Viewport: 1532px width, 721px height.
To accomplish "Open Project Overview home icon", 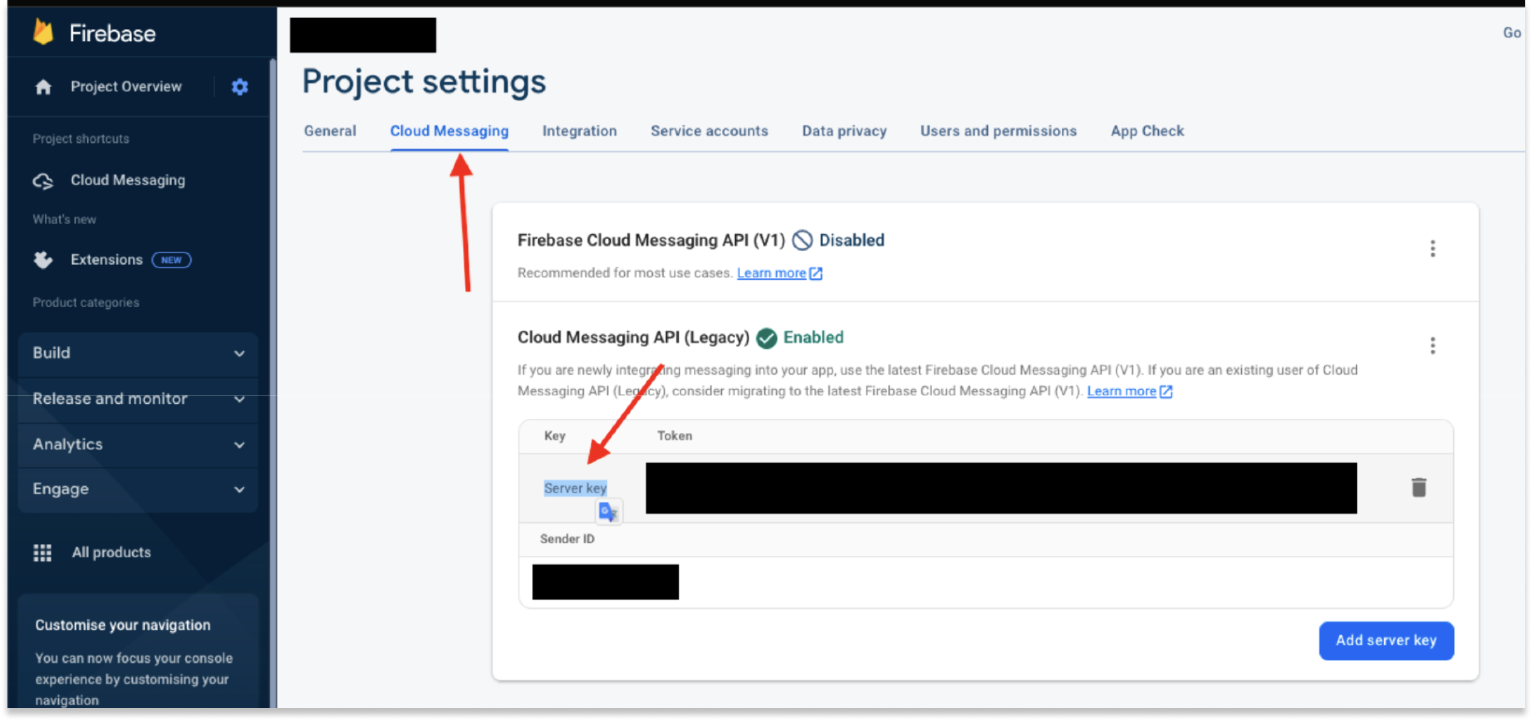I will (x=43, y=87).
